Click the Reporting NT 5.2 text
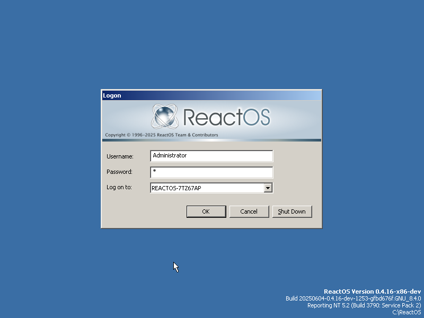 click(x=364, y=305)
